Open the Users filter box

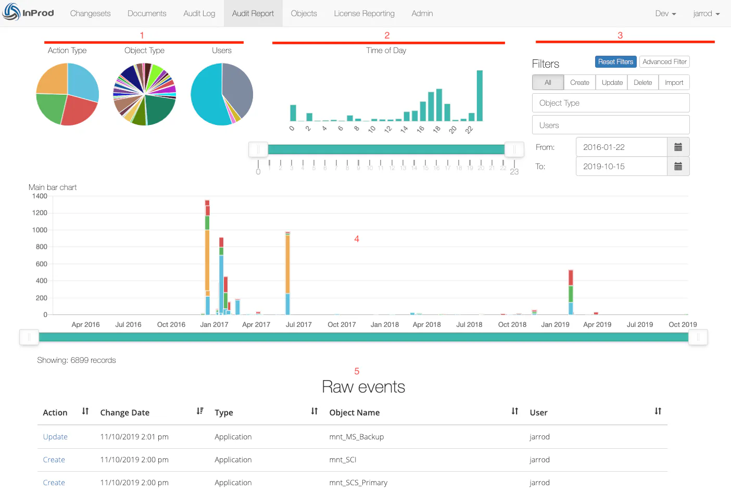(611, 125)
